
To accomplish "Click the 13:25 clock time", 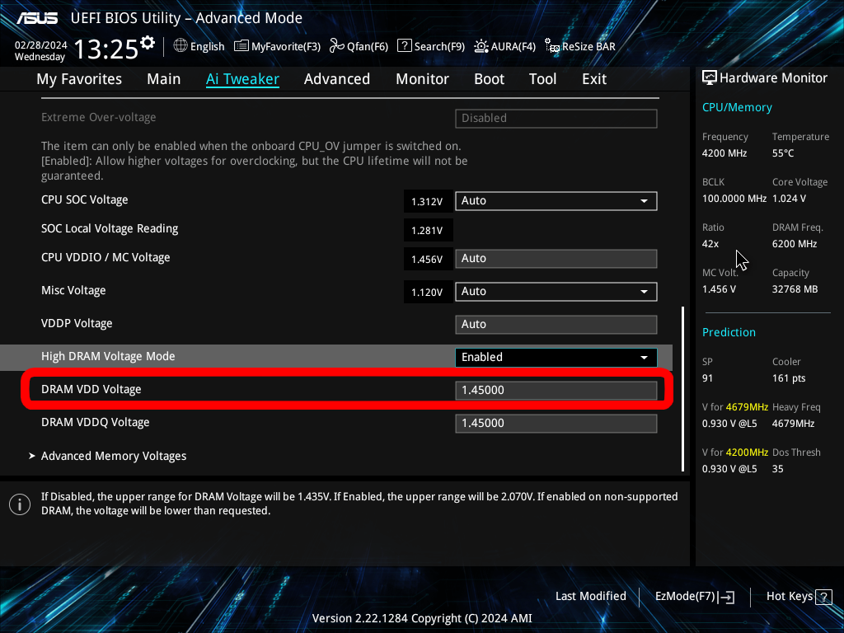I will click(105, 49).
